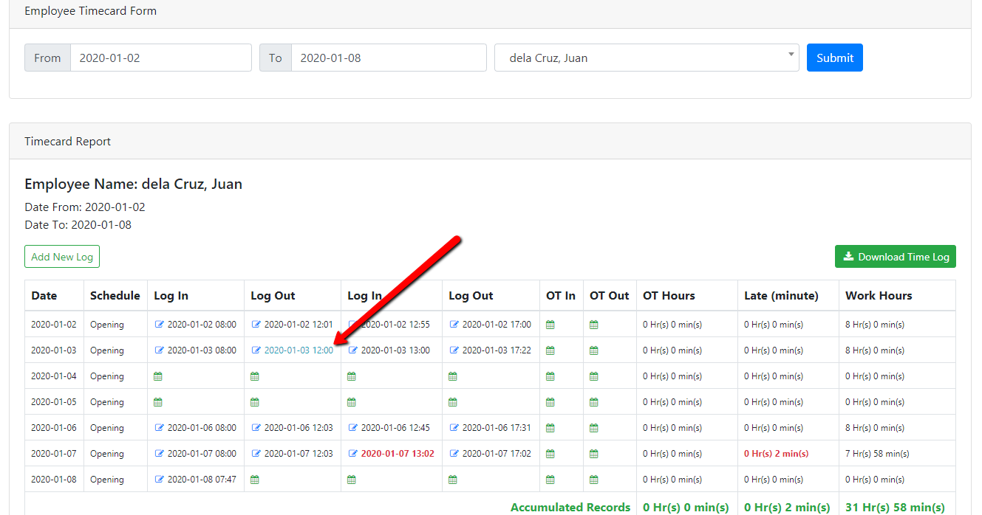Screen dimensions: 982x515
Task: Click the Download Time Log button
Action: coord(896,257)
